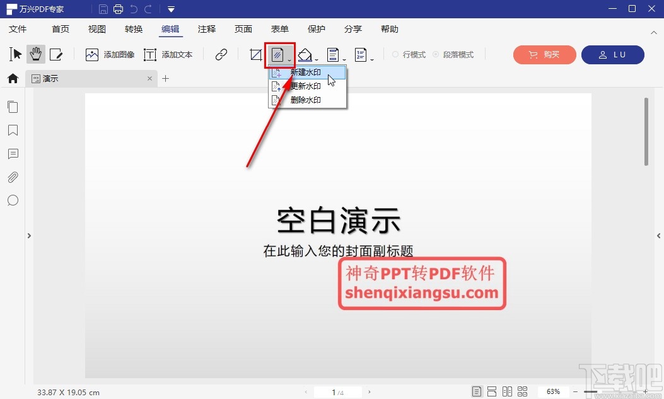Click the 添加图像 icon to add image

point(92,55)
